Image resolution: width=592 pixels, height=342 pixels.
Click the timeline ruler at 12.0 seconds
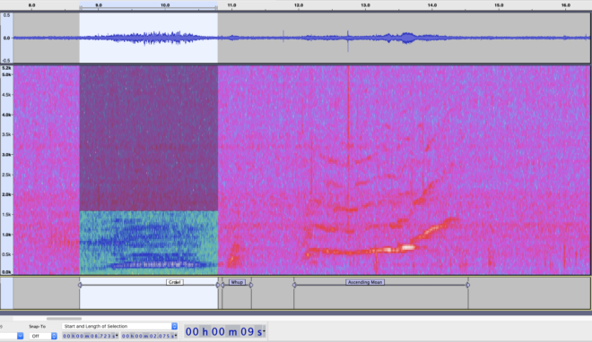tap(299, 5)
